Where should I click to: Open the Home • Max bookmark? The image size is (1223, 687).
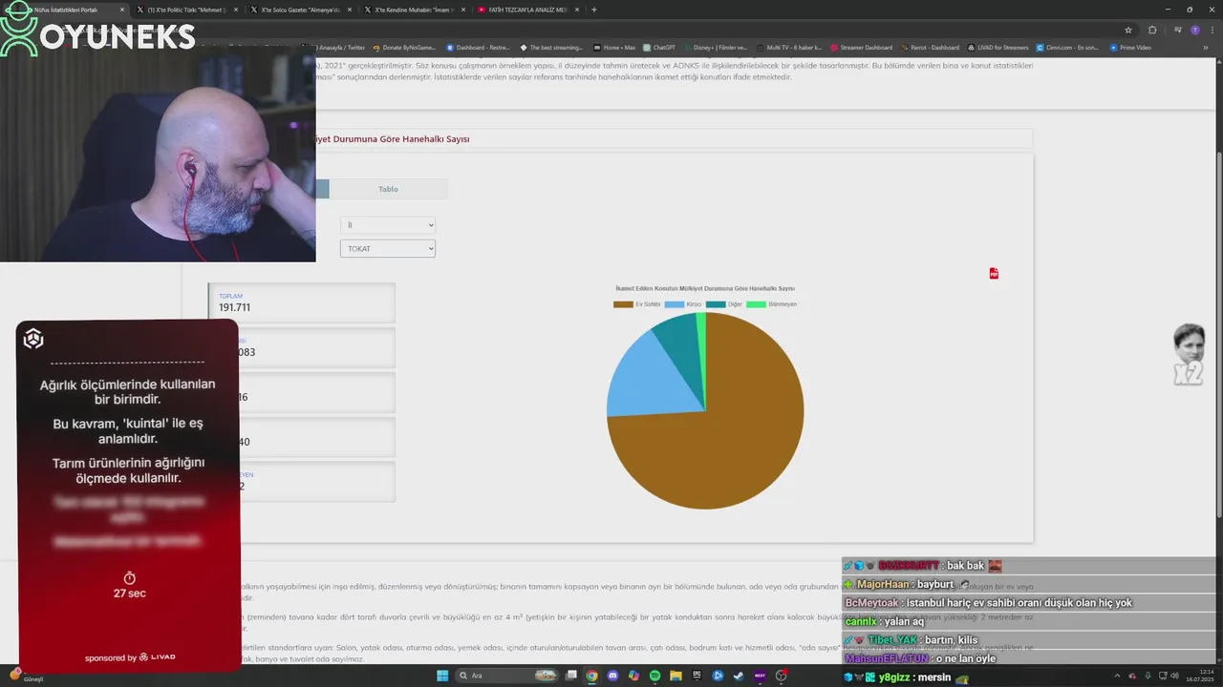pyautogui.click(x=614, y=47)
